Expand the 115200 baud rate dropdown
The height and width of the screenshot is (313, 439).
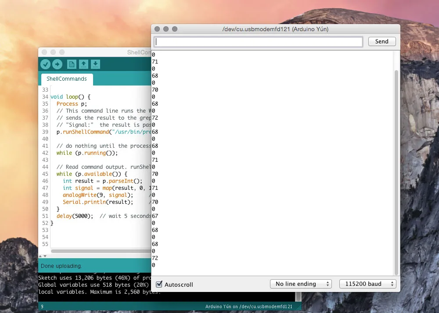coord(367,284)
